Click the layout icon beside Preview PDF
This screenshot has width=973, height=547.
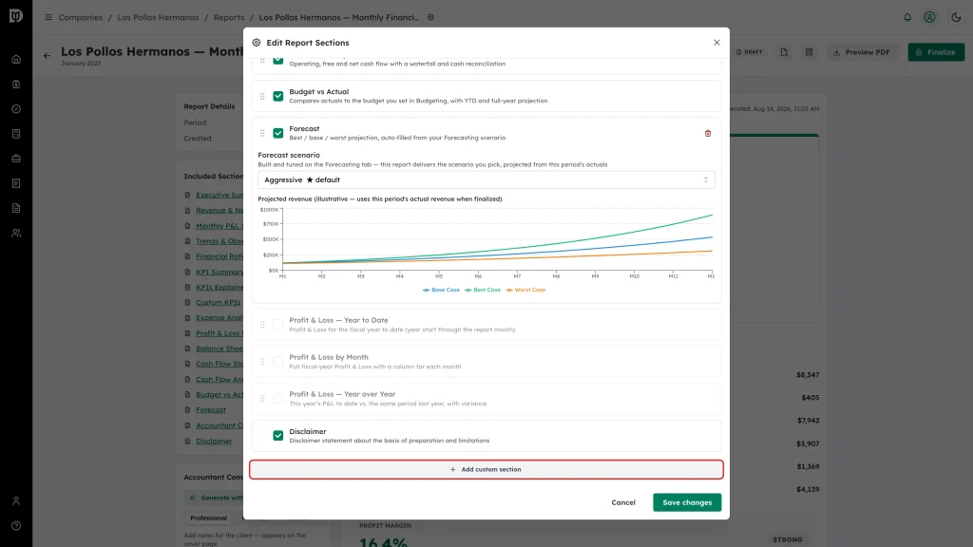coord(810,52)
